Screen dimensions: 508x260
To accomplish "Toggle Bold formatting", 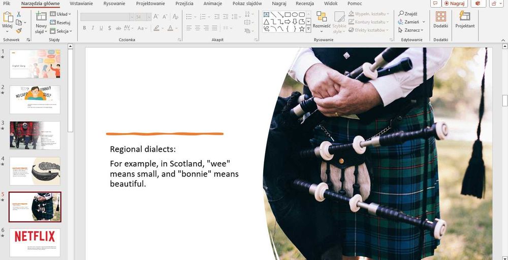I will point(84,28).
